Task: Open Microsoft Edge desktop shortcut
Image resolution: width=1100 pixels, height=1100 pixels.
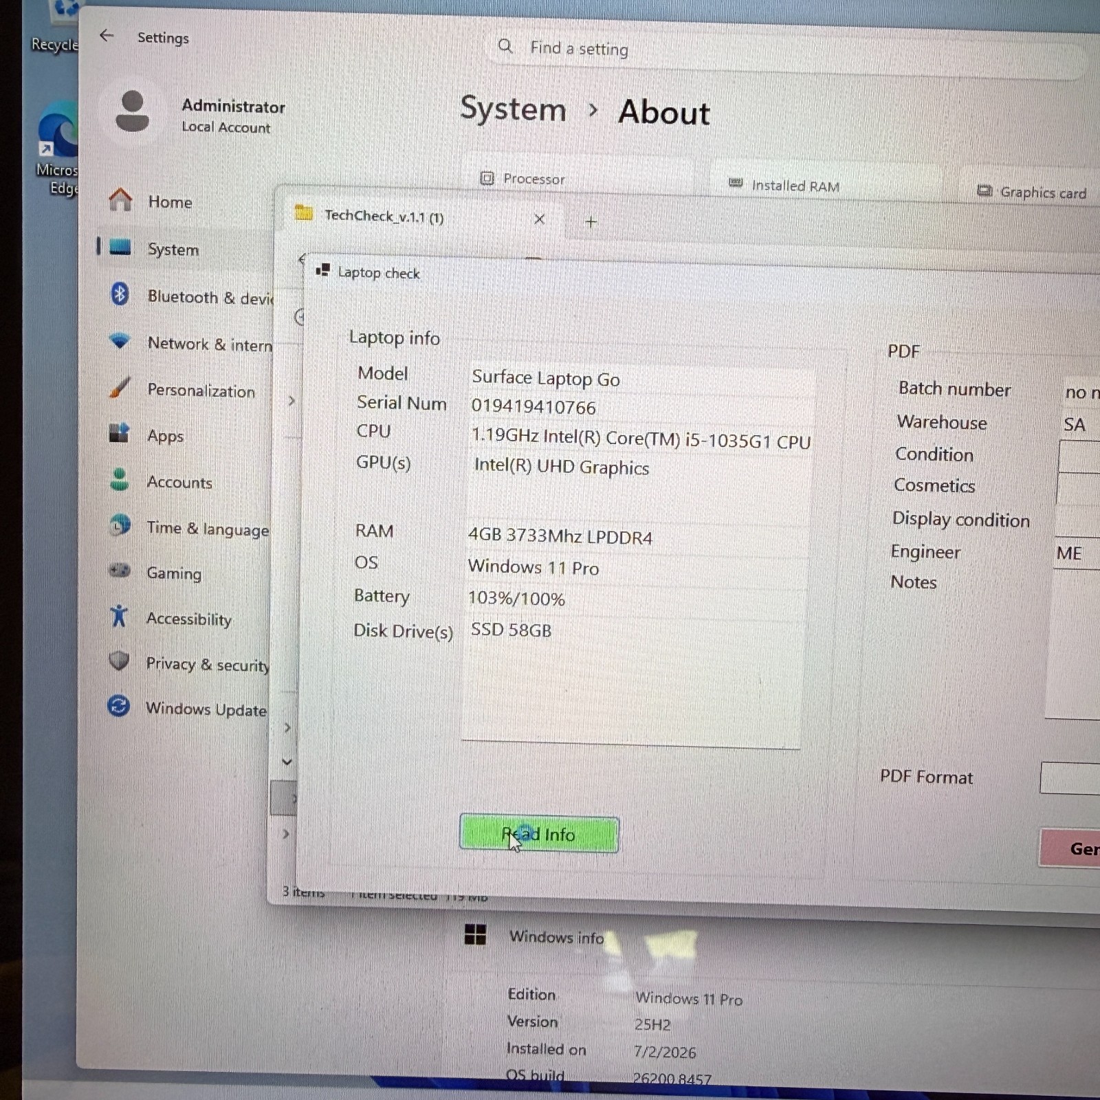Action: coord(58,149)
